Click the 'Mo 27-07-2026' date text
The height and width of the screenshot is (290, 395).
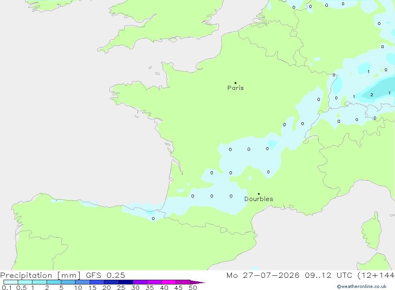tap(263, 275)
